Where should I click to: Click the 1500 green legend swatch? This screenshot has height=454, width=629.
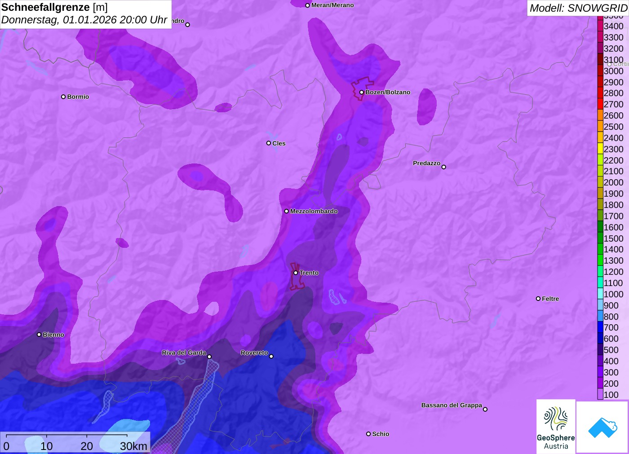pyautogui.click(x=600, y=238)
